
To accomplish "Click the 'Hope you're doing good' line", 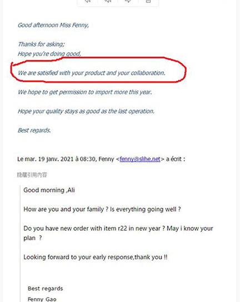I will pos(49,54).
